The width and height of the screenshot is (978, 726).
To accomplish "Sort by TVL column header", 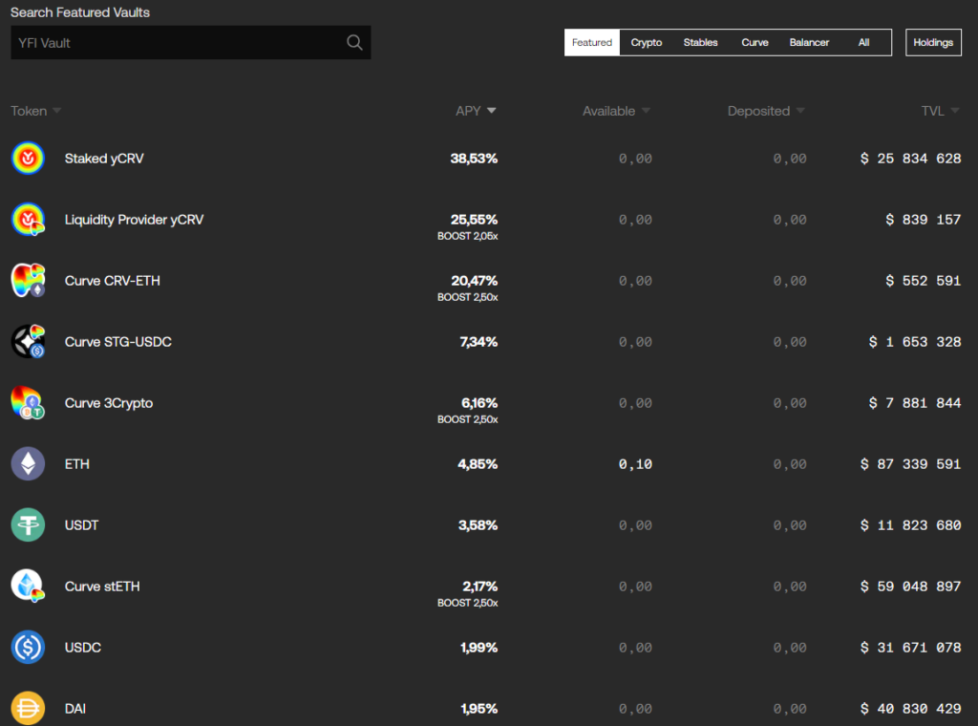I will coord(940,111).
